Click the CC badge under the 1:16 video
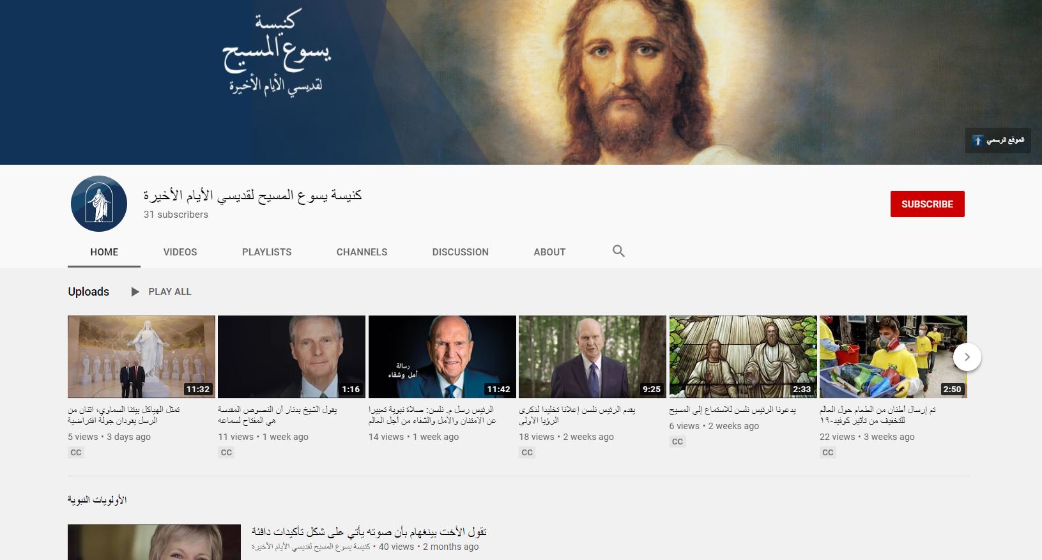1042x560 pixels. [x=226, y=452]
